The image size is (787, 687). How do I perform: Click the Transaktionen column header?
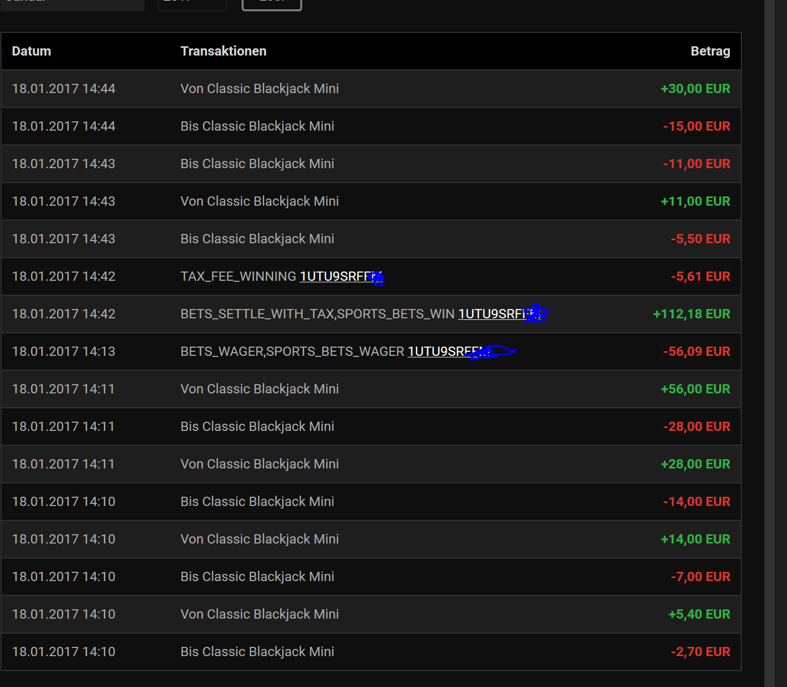pos(224,51)
